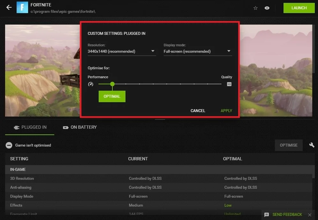Screen dimensions: 318x220
Task: Dismiss the Send Feedback bar with the X
Action: tap(309, 215)
